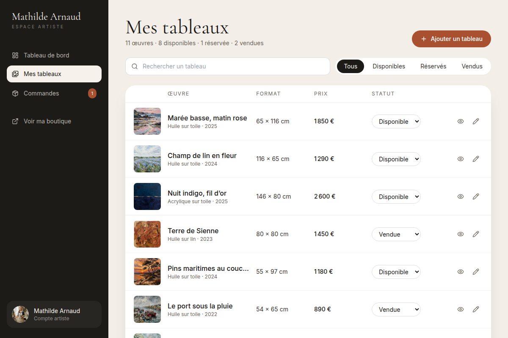Open the Vendue status dropdown for Terre de Sienne
Image resolution: width=508 pixels, height=338 pixels.
396,234
